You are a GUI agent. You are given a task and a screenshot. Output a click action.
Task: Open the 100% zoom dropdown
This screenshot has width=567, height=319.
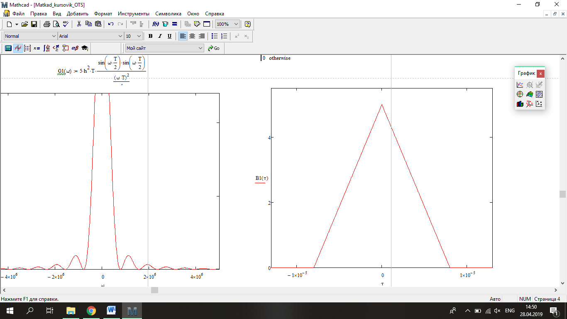(236, 24)
